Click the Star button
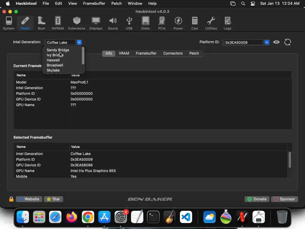Screen dimensions: 305x229 tap(53, 199)
